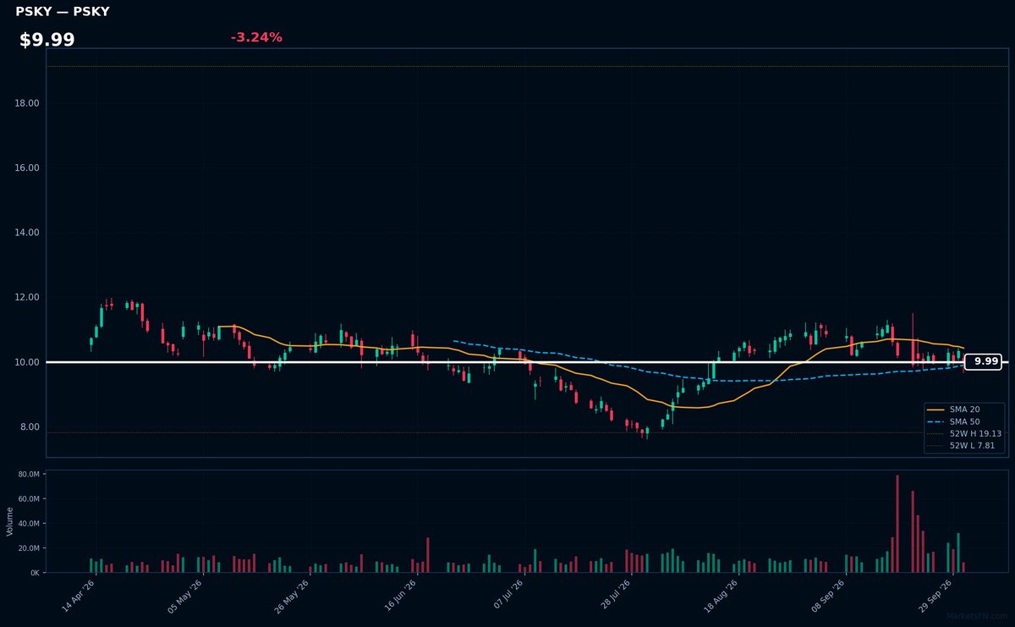Click the PSKY — PSKY chart title
Screen dimensions: 1015x627
[63, 12]
